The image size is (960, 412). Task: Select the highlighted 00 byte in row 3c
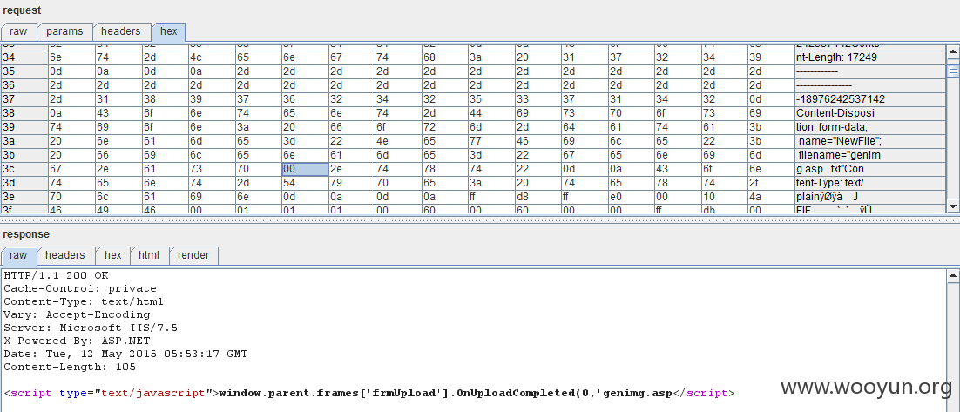click(305, 169)
